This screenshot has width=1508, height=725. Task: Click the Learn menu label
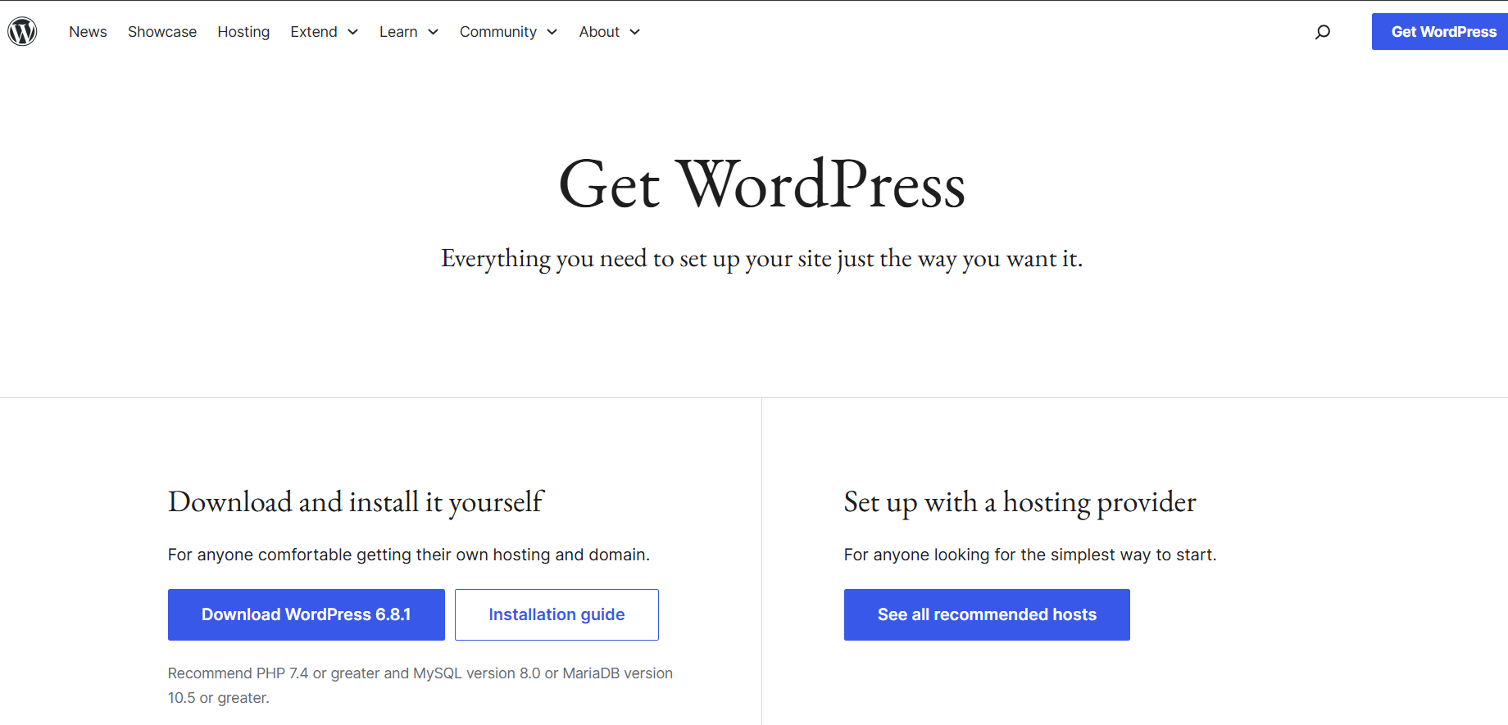(398, 31)
